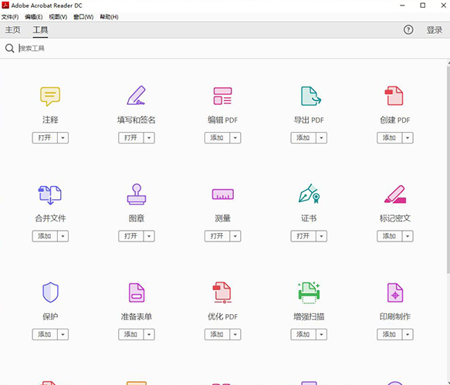The width and height of the screenshot is (450, 385).
Task: Select the 合并文件 combine files icon
Action: 50,194
